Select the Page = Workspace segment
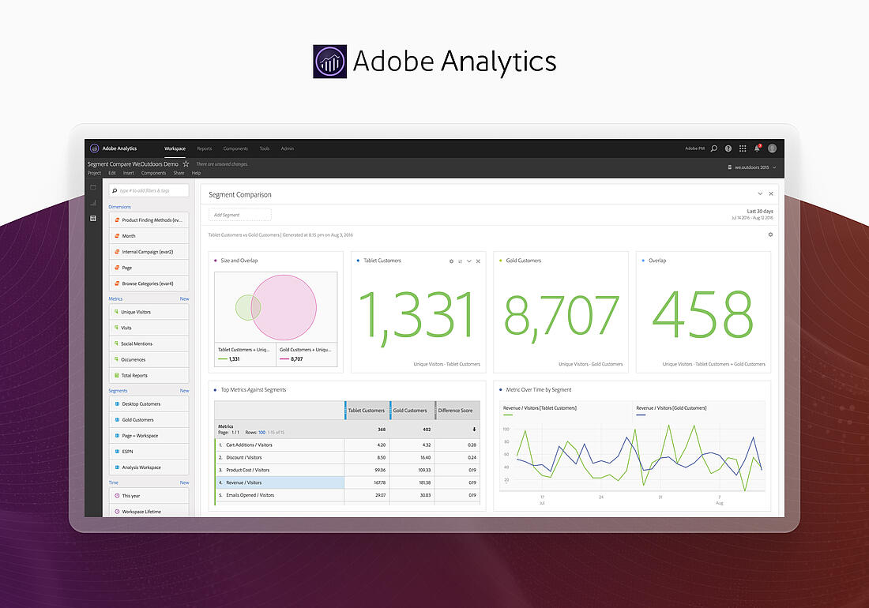The width and height of the screenshot is (869, 608). point(149,436)
